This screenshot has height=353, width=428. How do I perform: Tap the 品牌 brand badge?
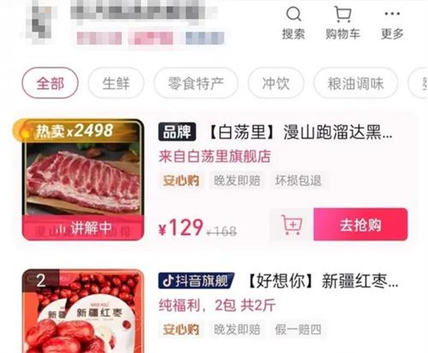point(177,132)
